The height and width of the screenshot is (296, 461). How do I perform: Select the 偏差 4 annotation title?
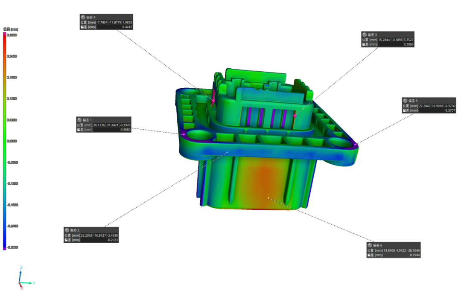tap(90, 17)
